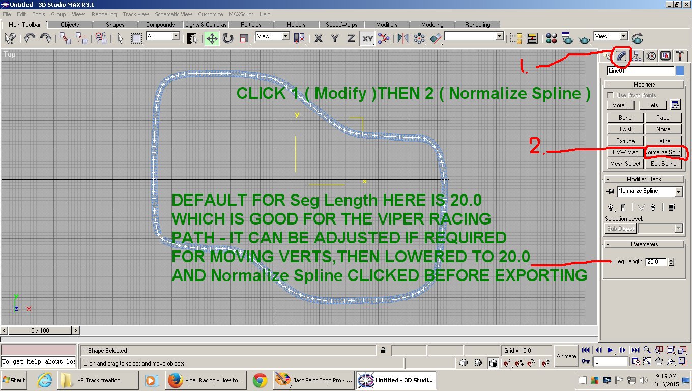Click the blue object color swatch
The width and height of the screenshot is (692, 391).
(x=679, y=71)
